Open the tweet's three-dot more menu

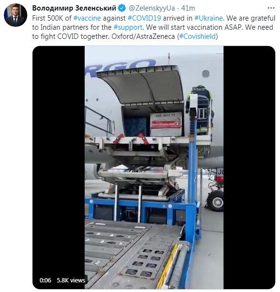(x=271, y=8)
